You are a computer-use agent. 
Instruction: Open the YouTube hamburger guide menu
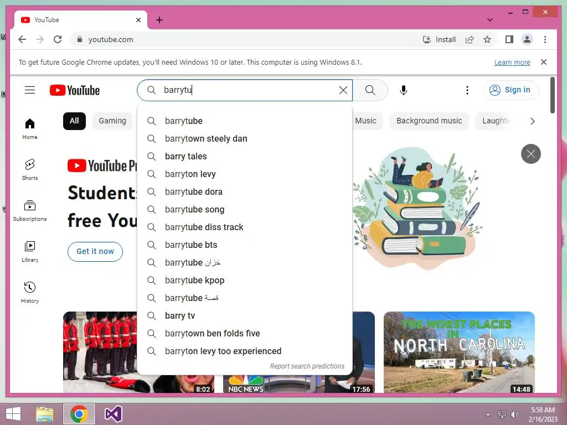click(x=30, y=90)
